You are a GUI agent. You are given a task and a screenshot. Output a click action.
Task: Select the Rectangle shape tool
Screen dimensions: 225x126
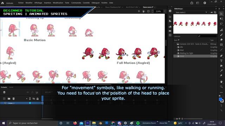tap(221, 45)
